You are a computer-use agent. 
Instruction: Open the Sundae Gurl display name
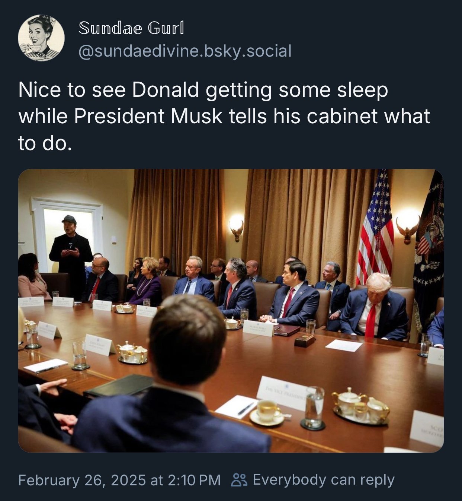131,28
